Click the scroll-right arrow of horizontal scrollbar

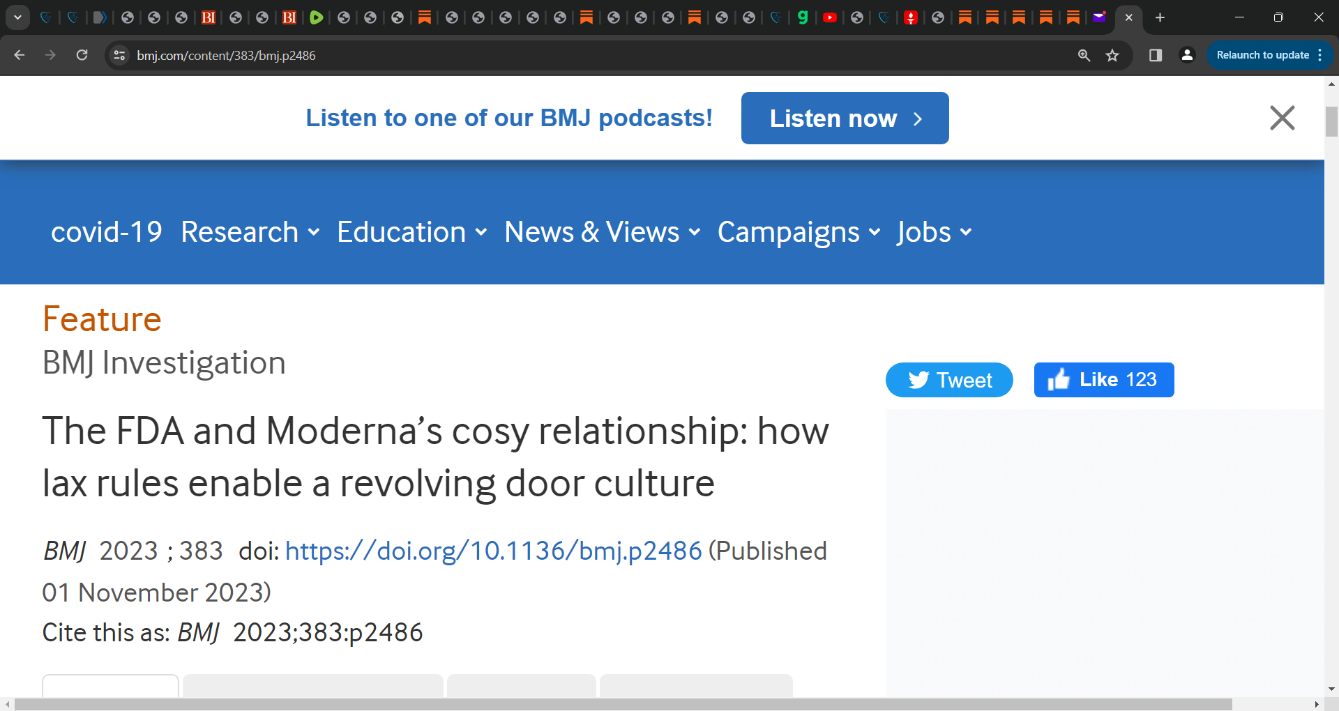[x=1317, y=704]
